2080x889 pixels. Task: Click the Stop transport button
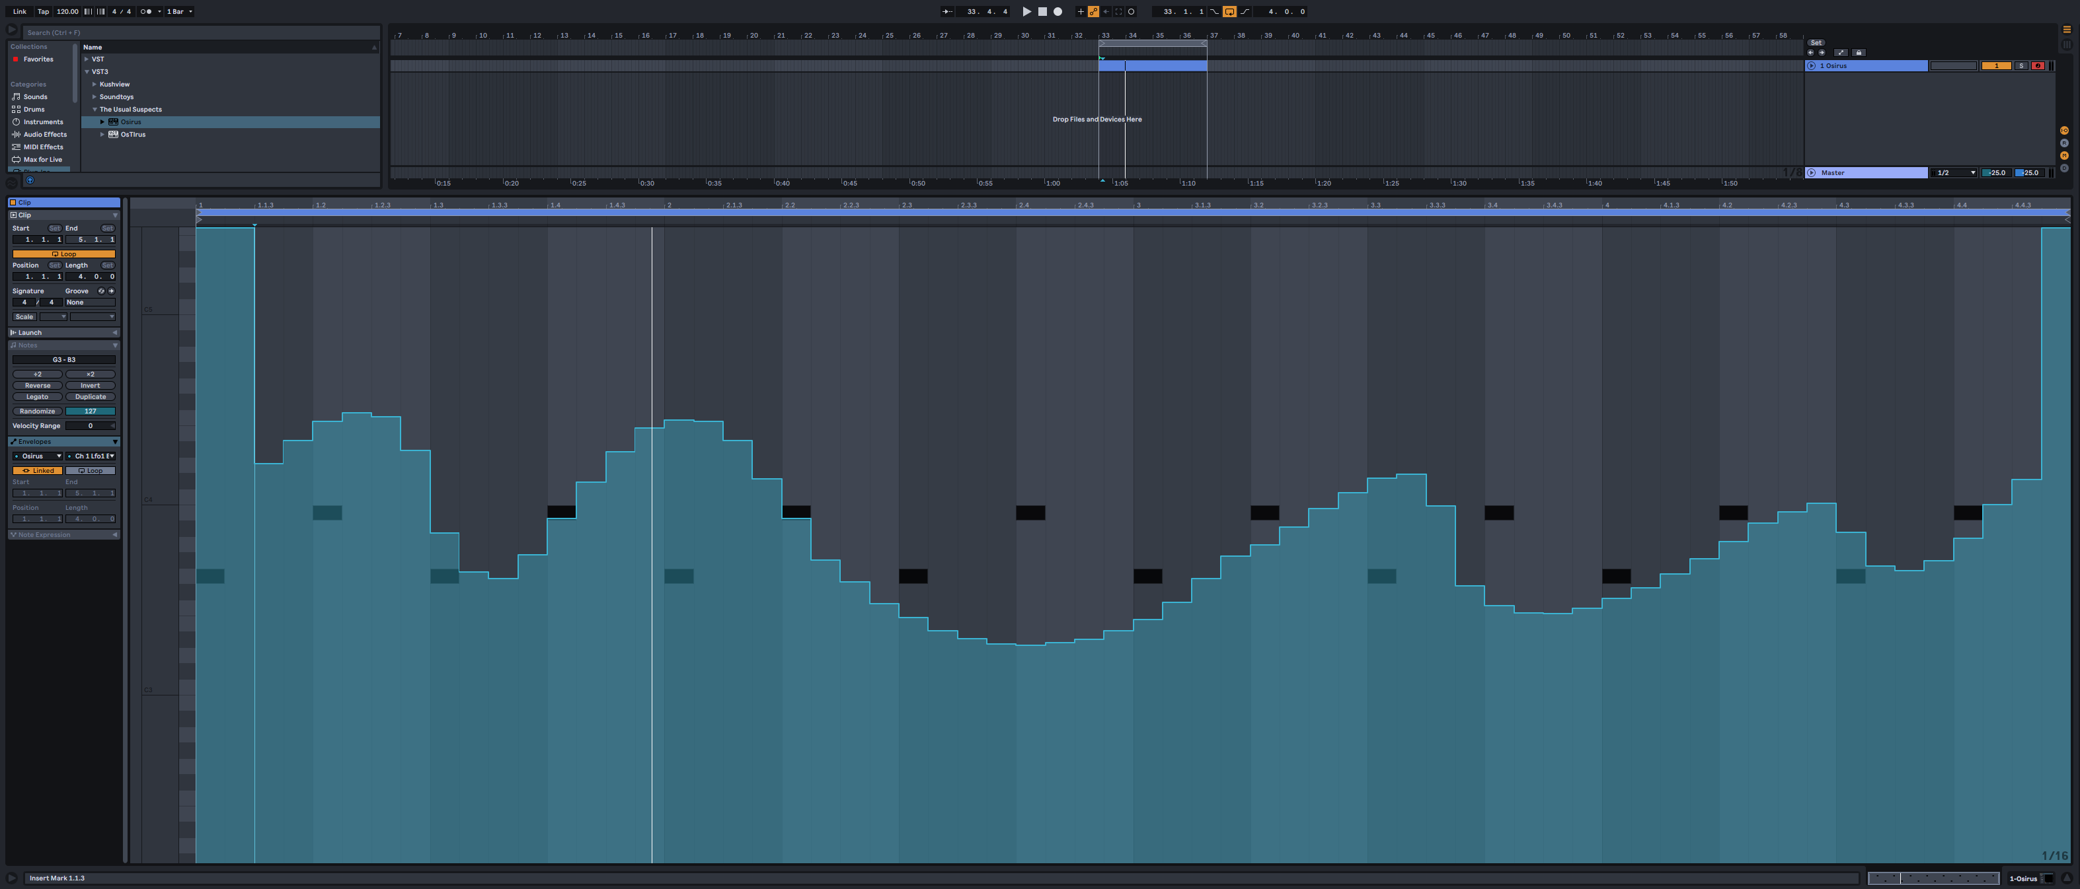(1042, 11)
